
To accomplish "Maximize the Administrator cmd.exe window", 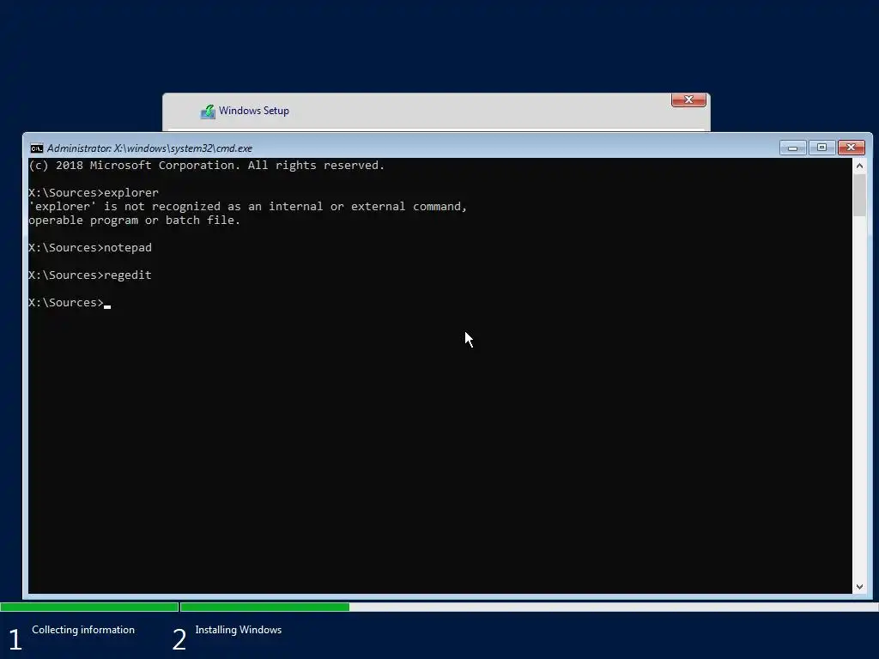I will coord(821,148).
